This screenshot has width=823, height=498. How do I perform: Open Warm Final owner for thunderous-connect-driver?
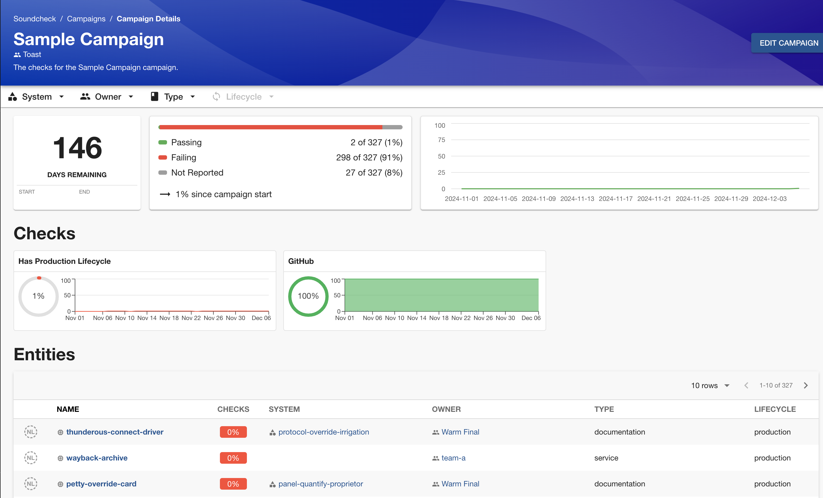click(460, 432)
